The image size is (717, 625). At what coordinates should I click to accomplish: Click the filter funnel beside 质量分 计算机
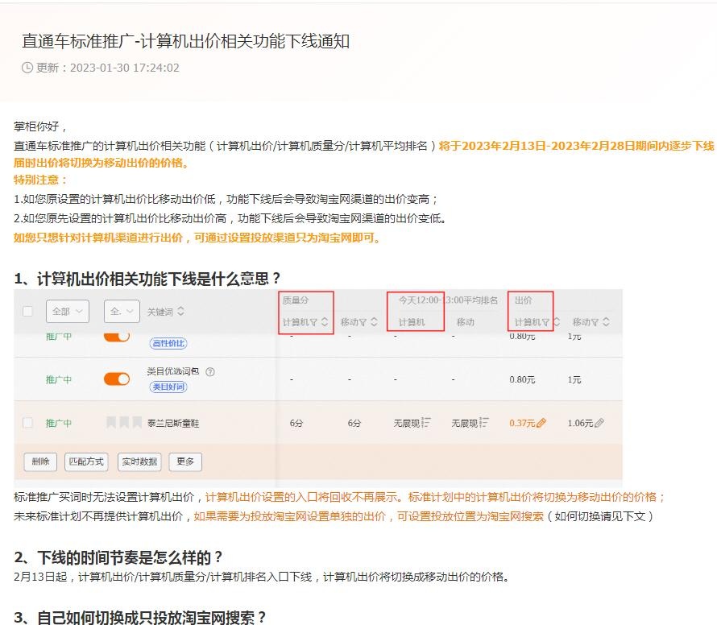pos(313,322)
